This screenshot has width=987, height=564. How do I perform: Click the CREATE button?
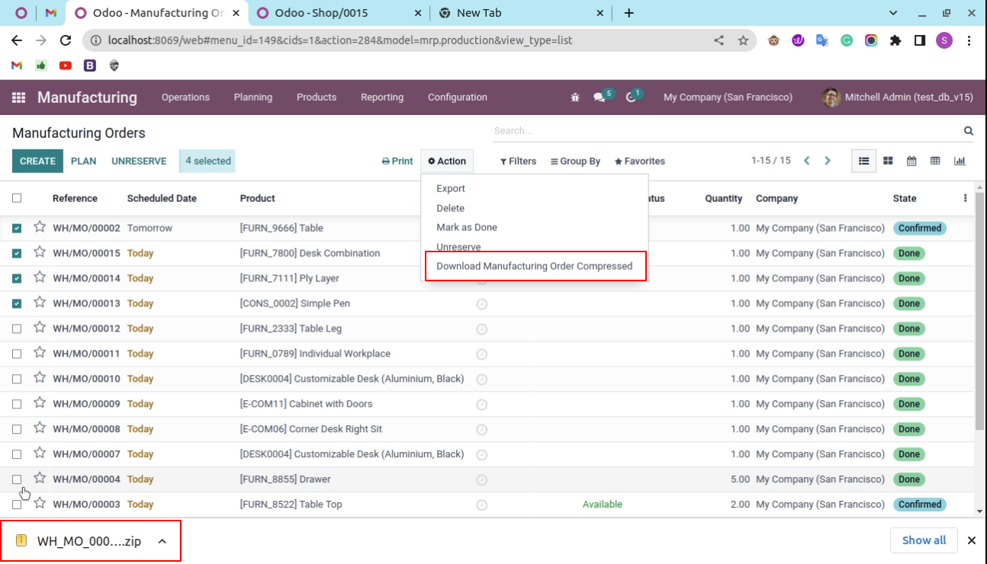coord(37,161)
